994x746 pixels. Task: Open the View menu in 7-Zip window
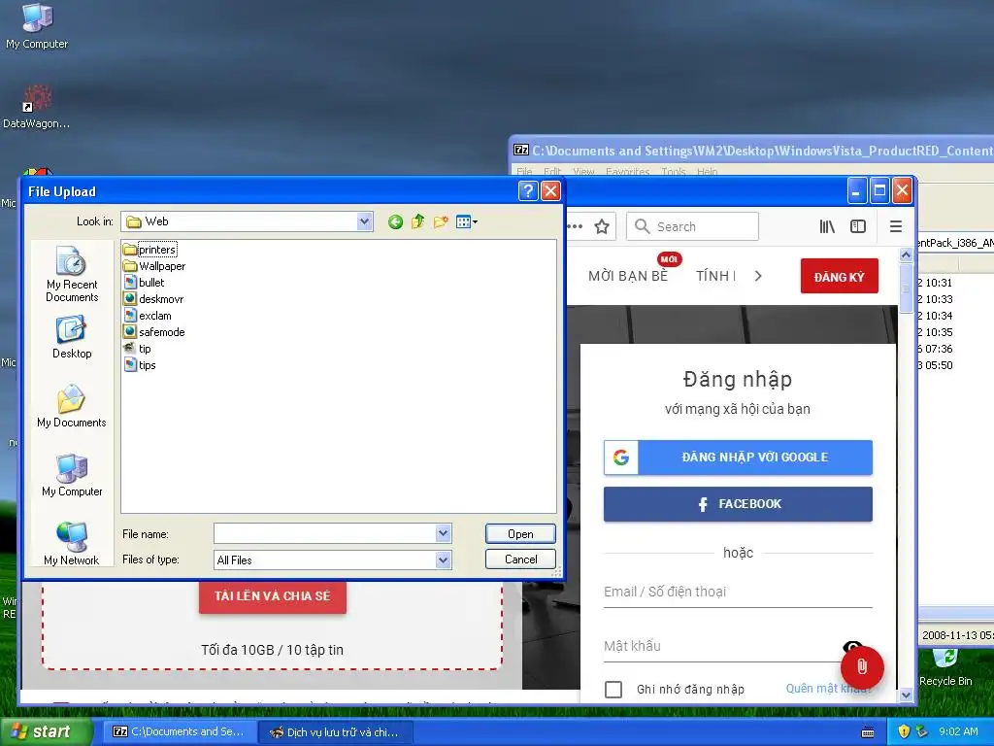tap(583, 172)
